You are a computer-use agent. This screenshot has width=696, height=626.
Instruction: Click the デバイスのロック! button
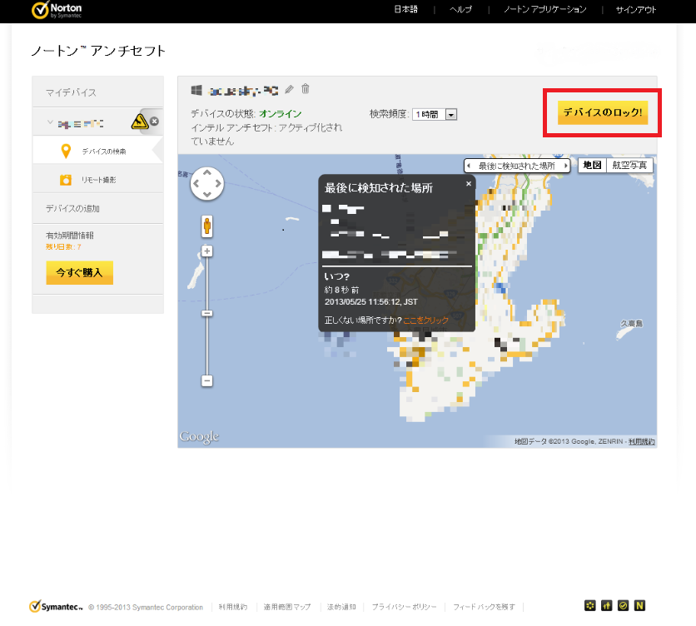pos(603,112)
